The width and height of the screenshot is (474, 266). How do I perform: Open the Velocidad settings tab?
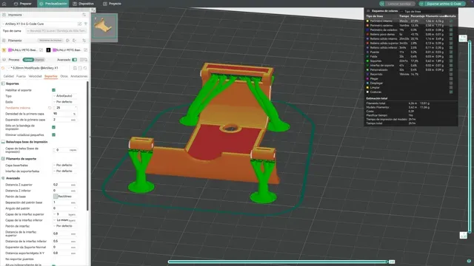(35, 76)
